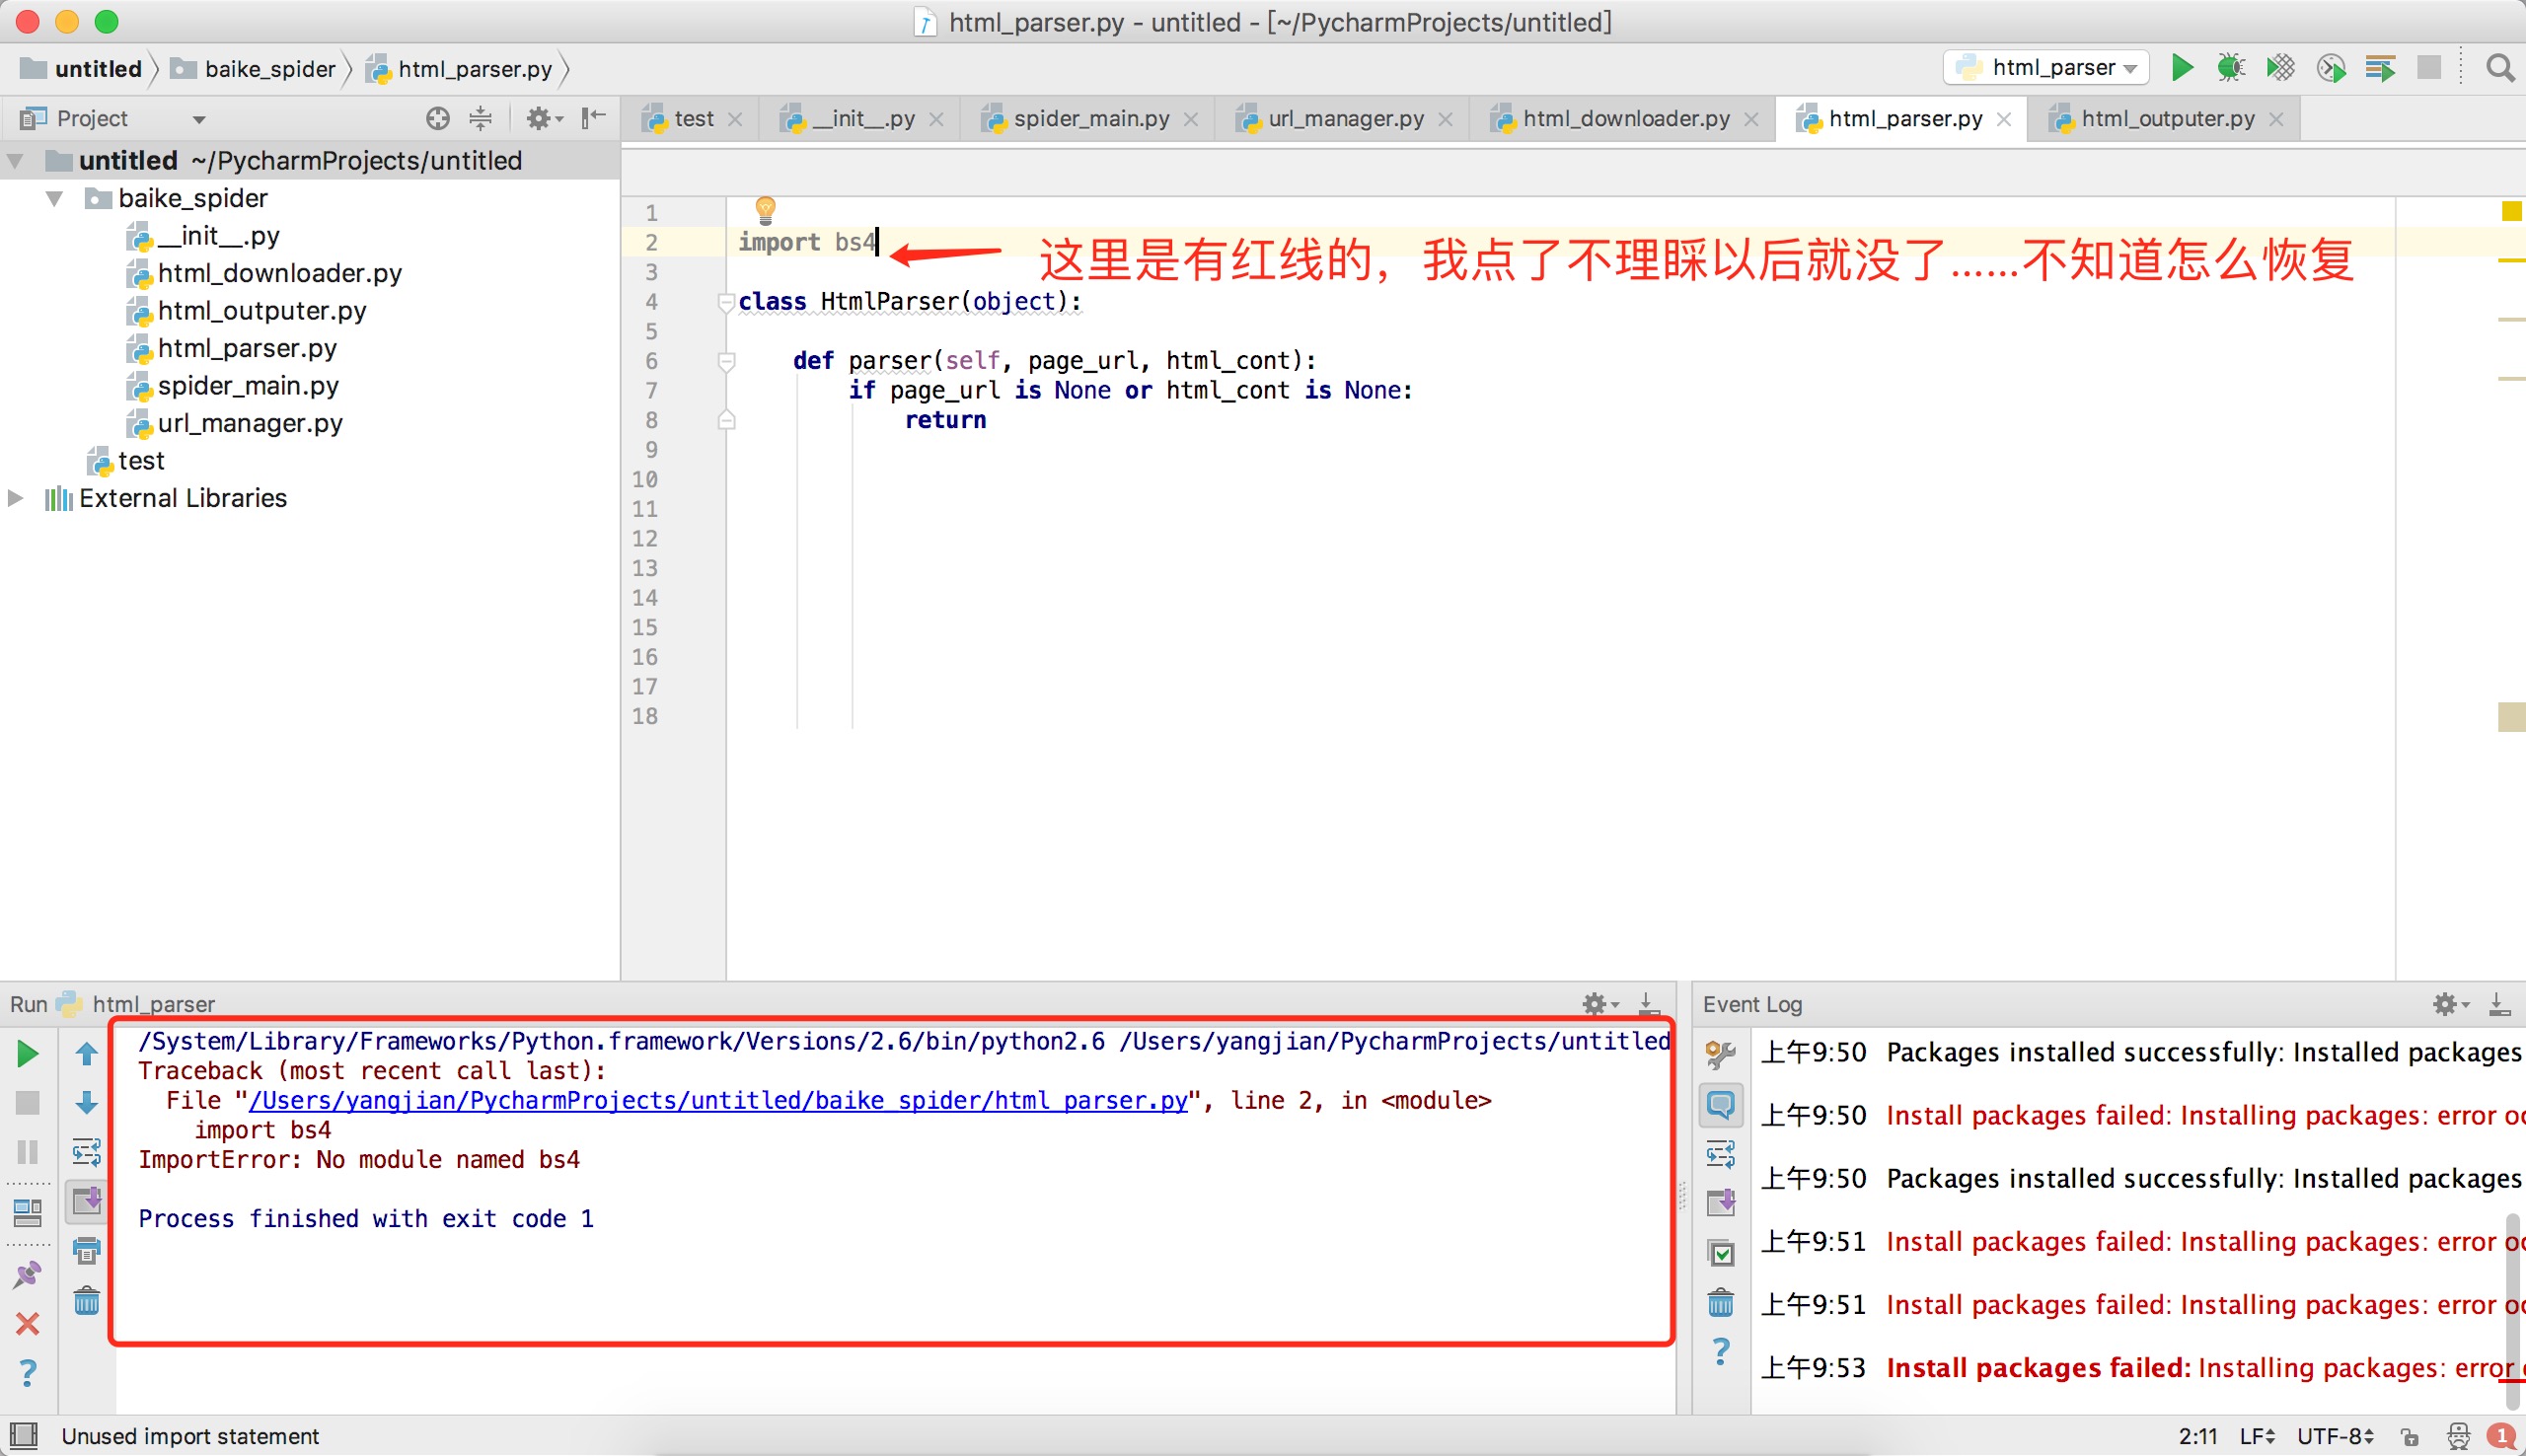Open the test editor tab
Screen dimensions: 2526x1456
[693, 119]
